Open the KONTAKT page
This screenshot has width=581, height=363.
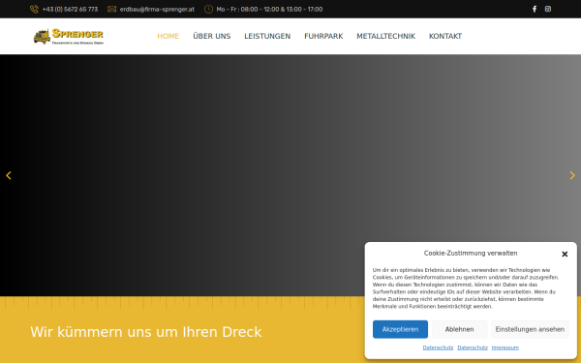click(x=445, y=37)
